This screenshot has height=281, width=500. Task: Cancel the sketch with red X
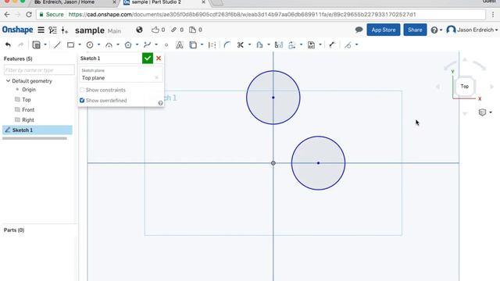point(159,59)
